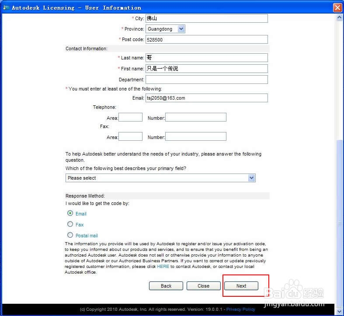
Task: Click the vertical scrollbar thumb
Action: pos(339,223)
